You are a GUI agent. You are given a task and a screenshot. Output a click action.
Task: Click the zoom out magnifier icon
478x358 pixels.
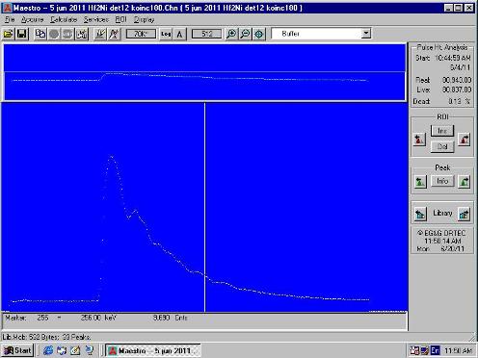click(245, 34)
